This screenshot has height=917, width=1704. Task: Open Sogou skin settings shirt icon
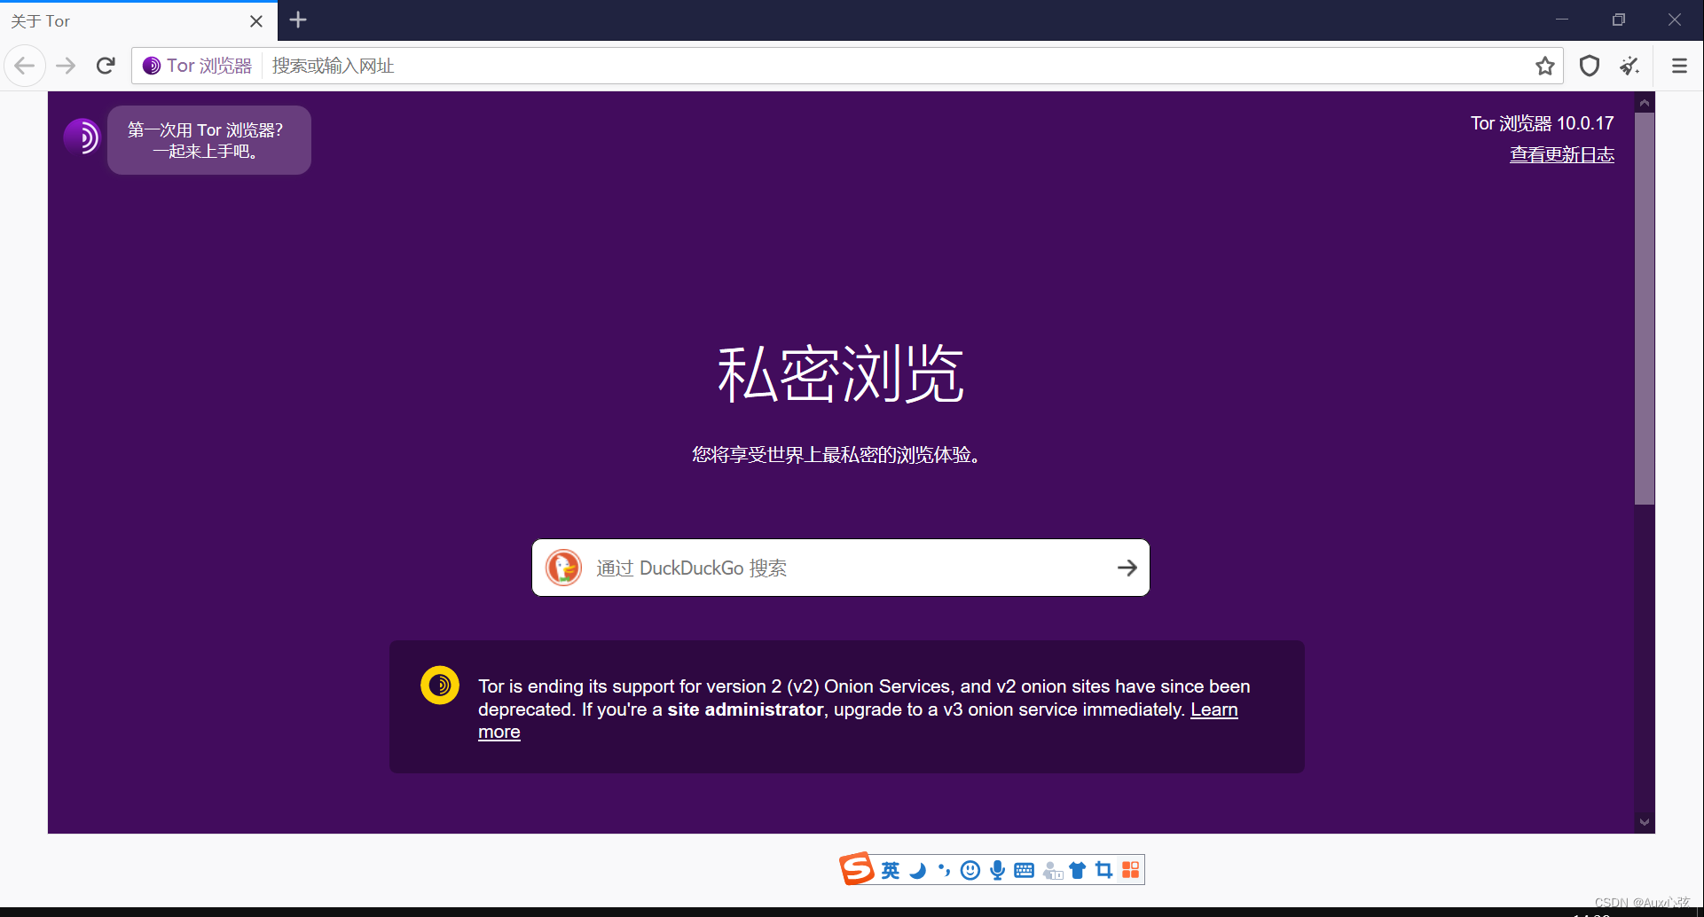click(1078, 870)
